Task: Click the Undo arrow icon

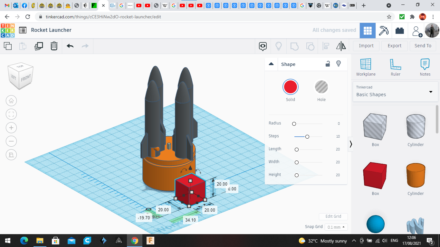Action: coord(70,46)
